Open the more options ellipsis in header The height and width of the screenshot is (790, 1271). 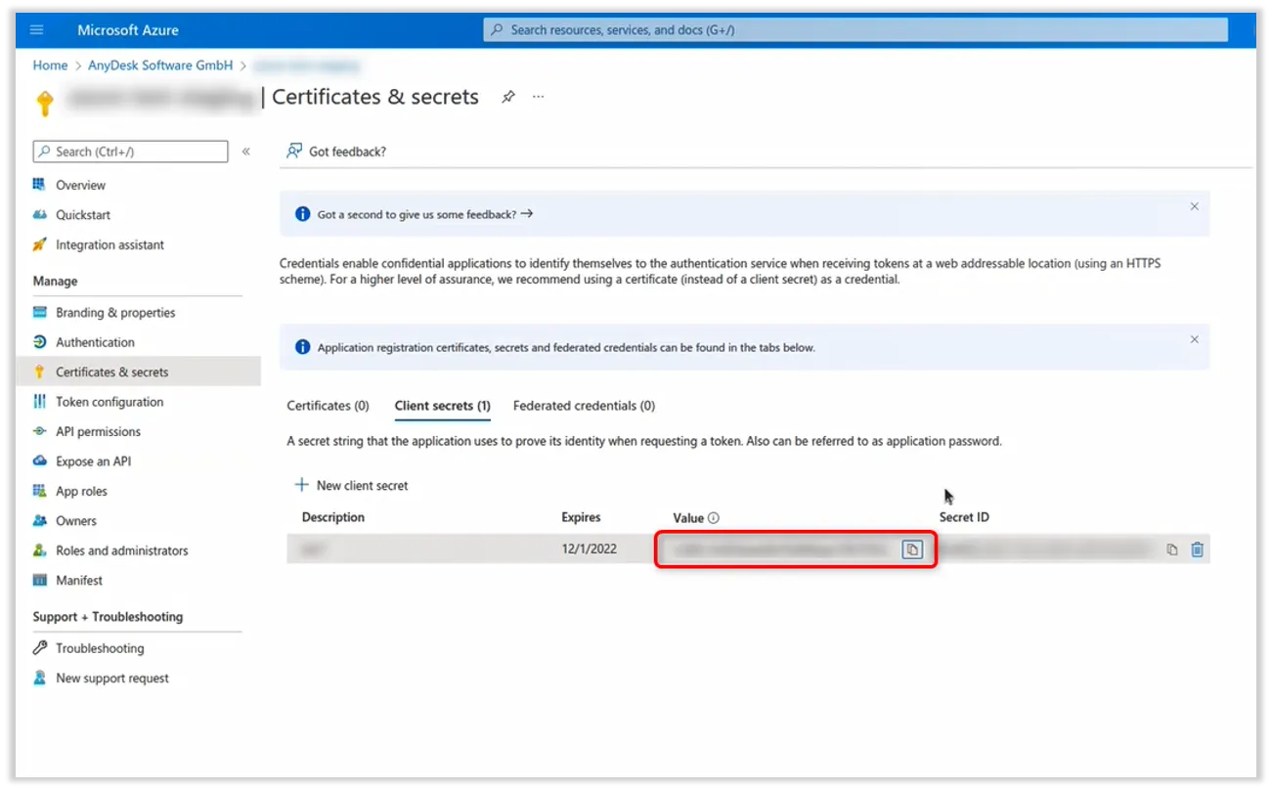tap(538, 97)
